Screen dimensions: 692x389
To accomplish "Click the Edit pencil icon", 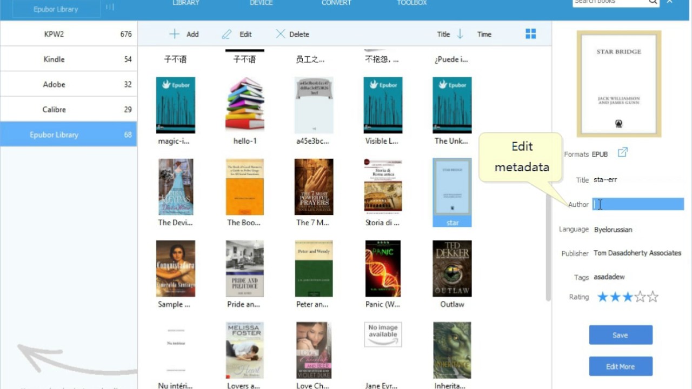I will 227,34.
